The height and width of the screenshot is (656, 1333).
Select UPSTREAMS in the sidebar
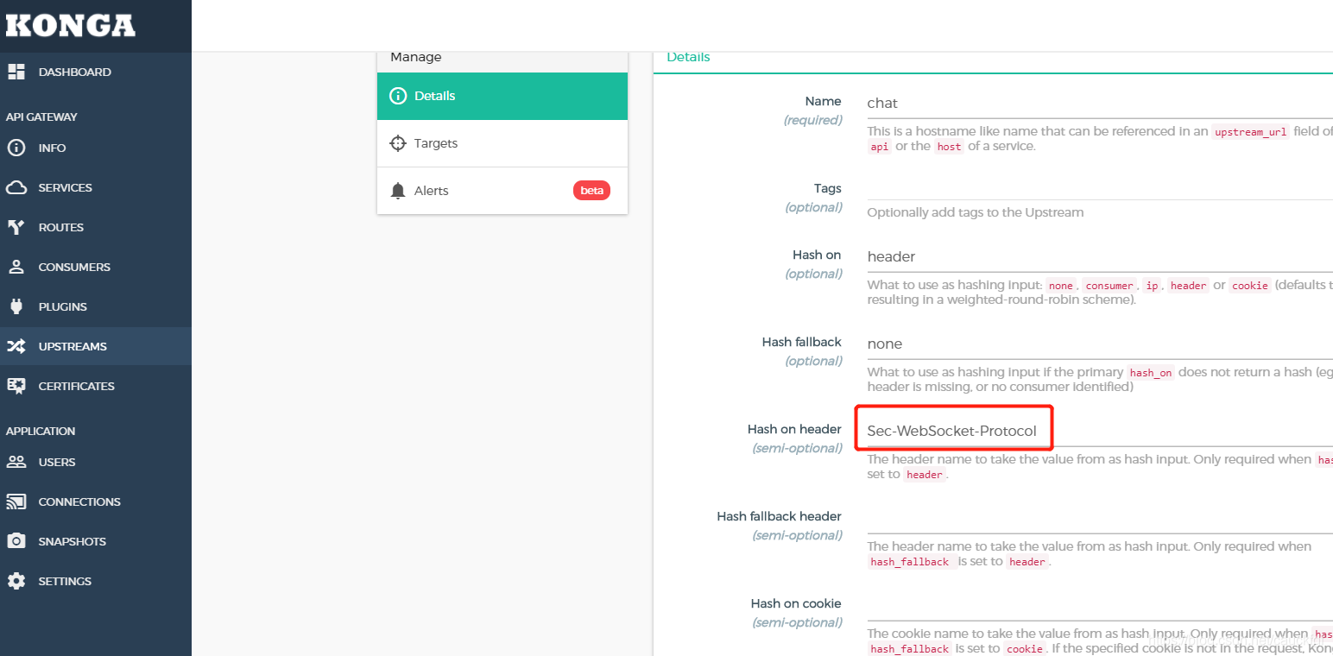coord(96,346)
